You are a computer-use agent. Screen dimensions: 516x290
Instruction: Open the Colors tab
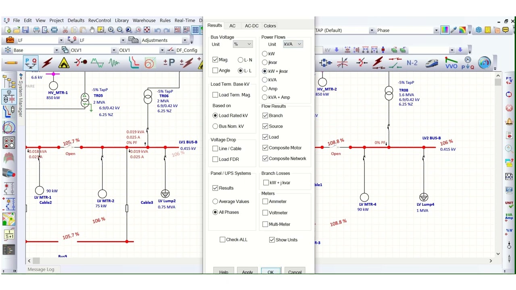(x=270, y=26)
